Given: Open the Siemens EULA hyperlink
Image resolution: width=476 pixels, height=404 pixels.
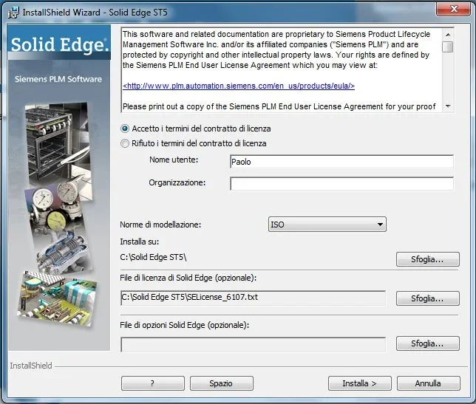Looking at the screenshot, I should [x=239, y=86].
